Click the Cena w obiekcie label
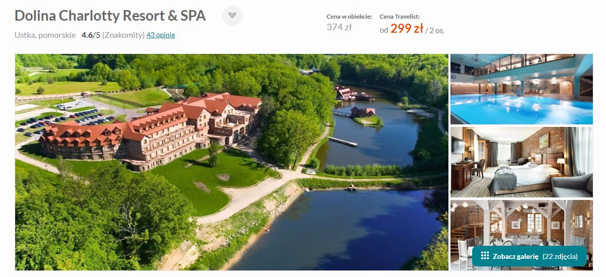The width and height of the screenshot is (606, 277). tap(349, 17)
